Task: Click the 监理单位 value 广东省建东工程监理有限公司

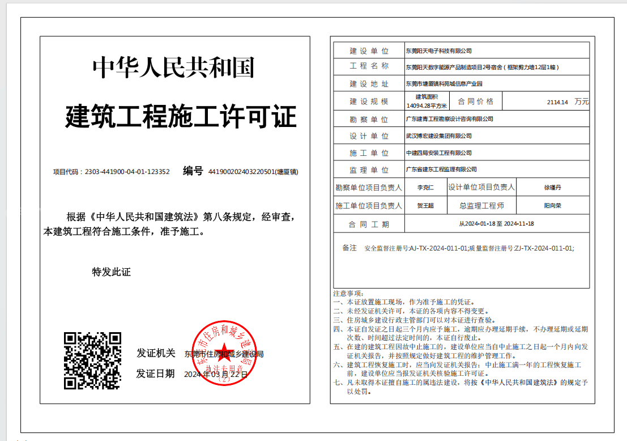Action: click(x=441, y=169)
